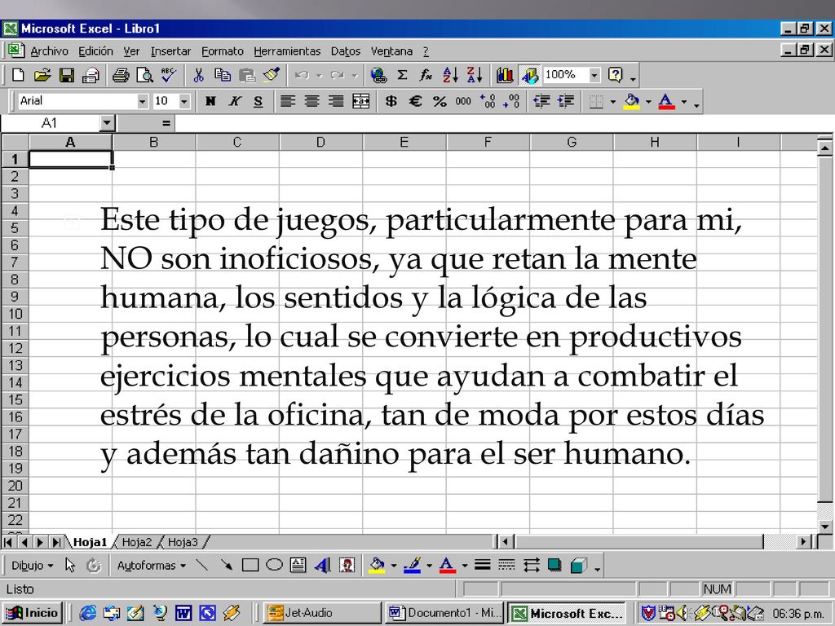Open the Insertar menu
835x626 pixels.
pos(170,51)
